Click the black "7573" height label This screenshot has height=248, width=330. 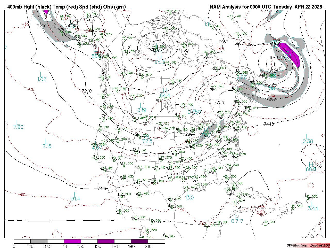pos(245,196)
